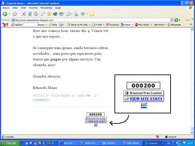Click the VIEW SITE STATS link

pos(97,121)
